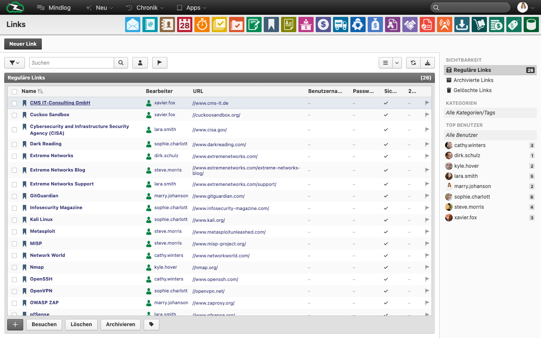
Task: Tick the select-all checkbox in table header
Action: pos(14,91)
